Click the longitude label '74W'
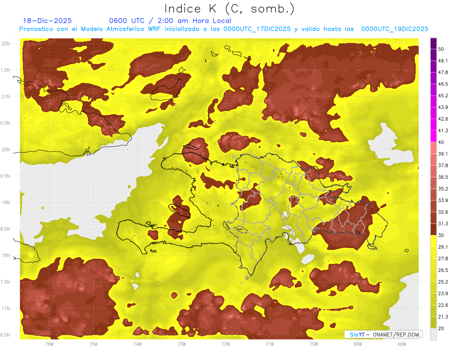This screenshot has height=349, width=451. [x=138, y=344]
